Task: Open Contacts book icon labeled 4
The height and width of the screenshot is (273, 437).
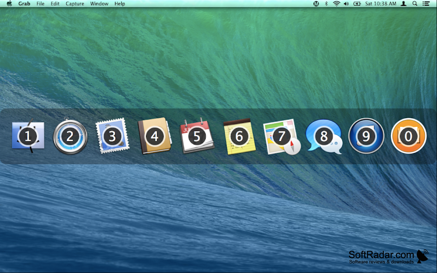Action: tap(155, 136)
